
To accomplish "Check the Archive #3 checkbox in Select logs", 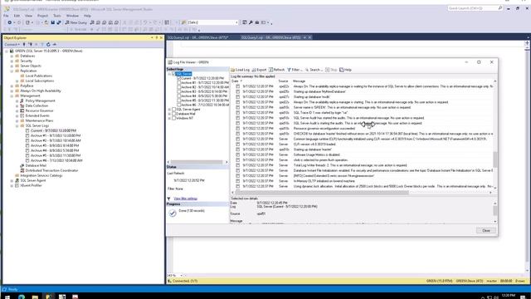I will coord(179,91).
